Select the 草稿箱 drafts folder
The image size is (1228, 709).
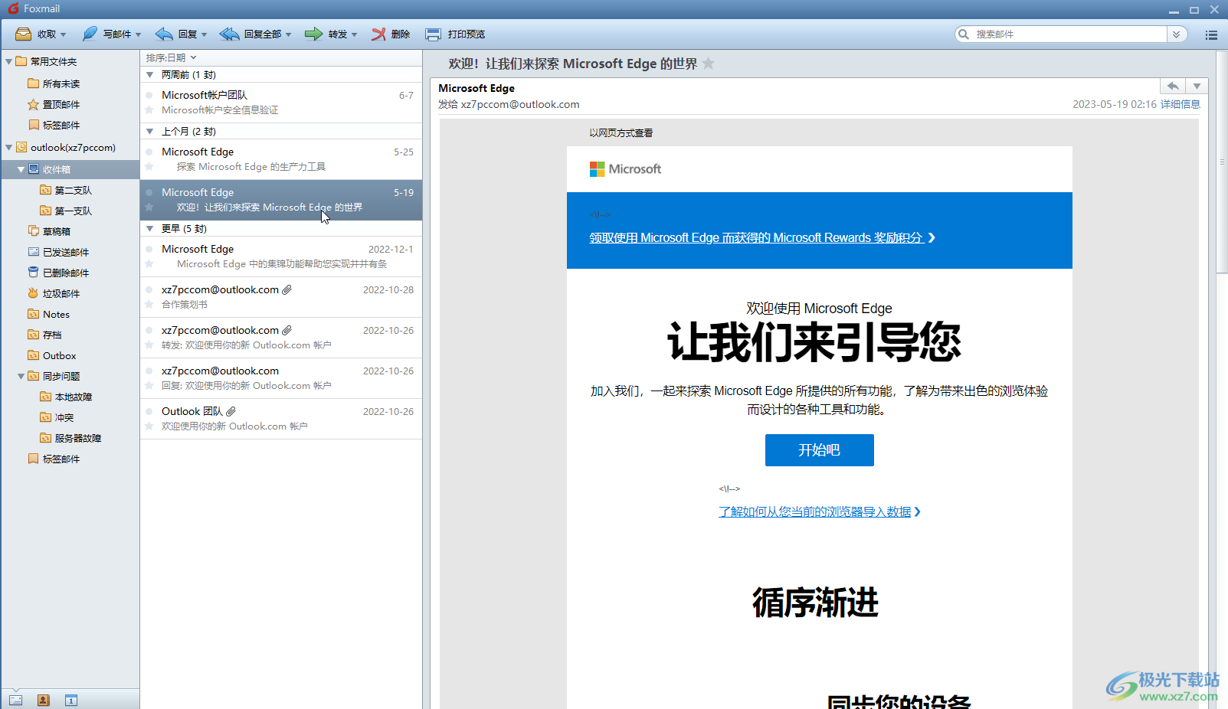coord(56,231)
